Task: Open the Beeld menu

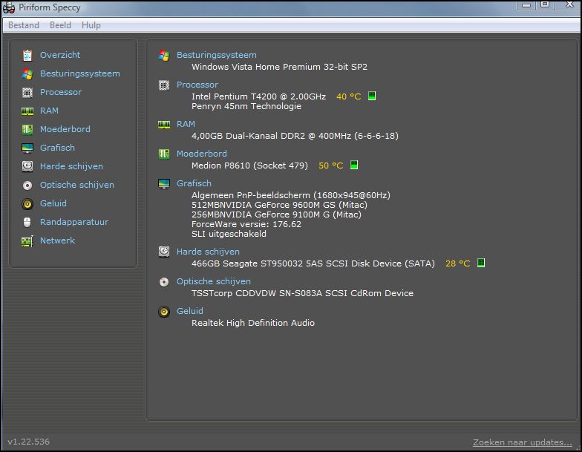Action: coord(60,25)
